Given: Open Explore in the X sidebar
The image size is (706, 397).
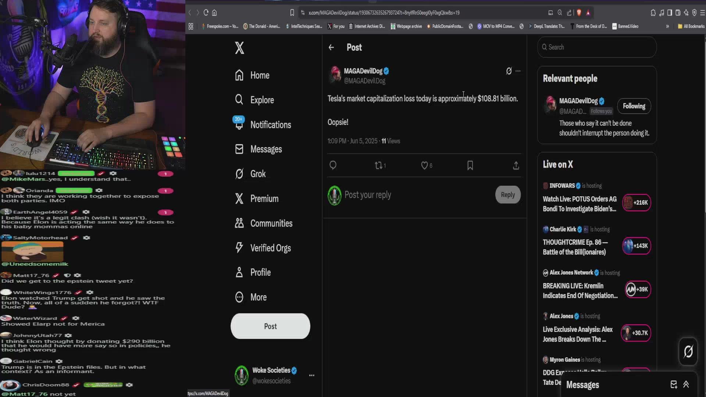Looking at the screenshot, I should click(254, 100).
